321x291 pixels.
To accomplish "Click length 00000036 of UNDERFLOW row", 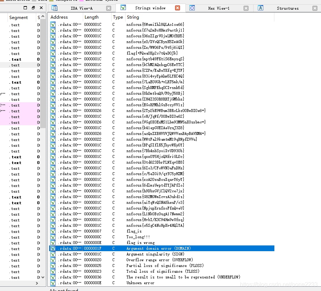I will [x=93, y=277].
